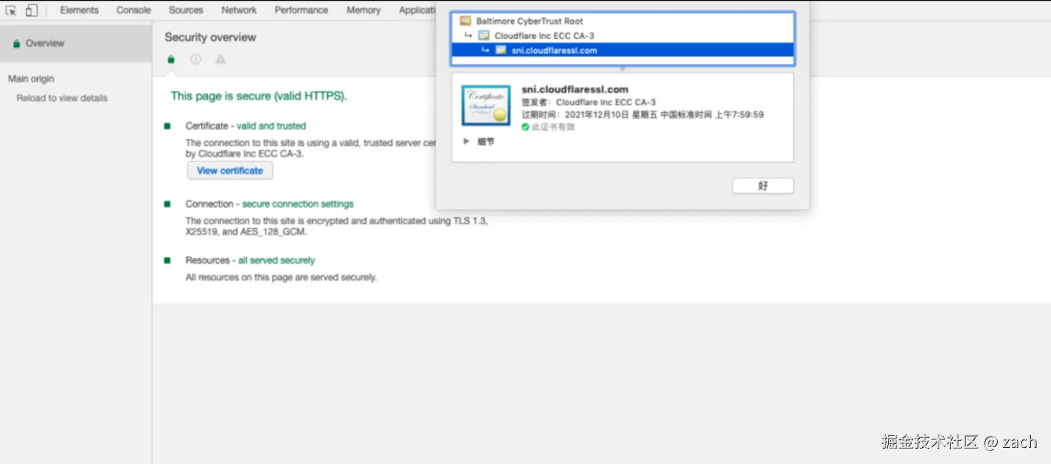
Task: Click the green valid certificate checkmark
Action: pyautogui.click(x=525, y=127)
